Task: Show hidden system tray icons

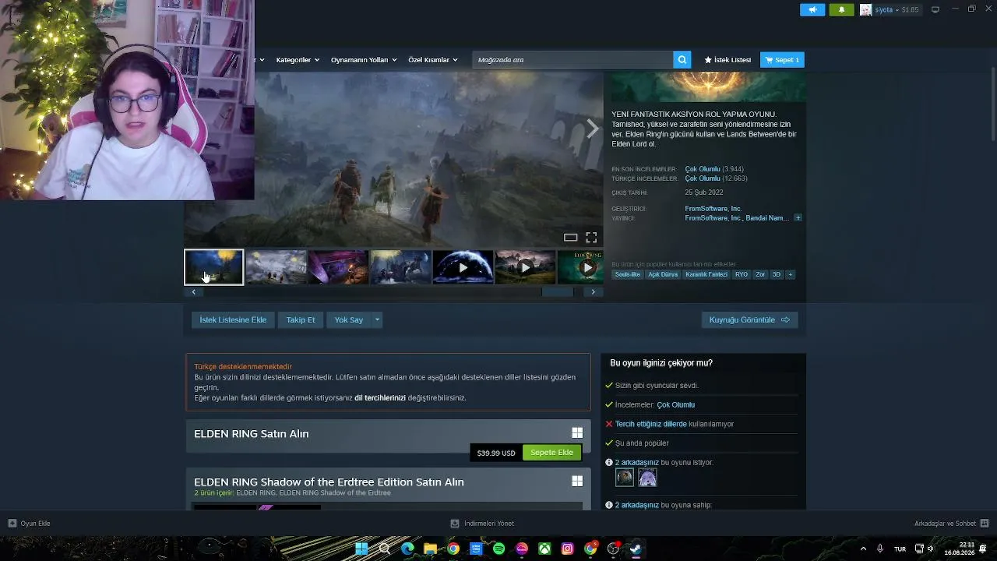Action: point(863,549)
